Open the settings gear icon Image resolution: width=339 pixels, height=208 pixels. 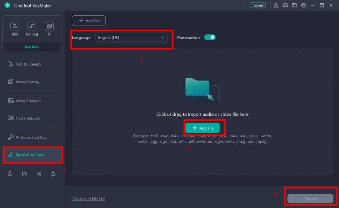(304, 5)
